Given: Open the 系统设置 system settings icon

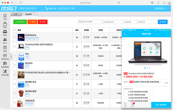Looking at the screenshot, I should click(x=5, y=71).
